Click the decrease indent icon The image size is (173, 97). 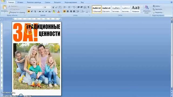[78, 7]
